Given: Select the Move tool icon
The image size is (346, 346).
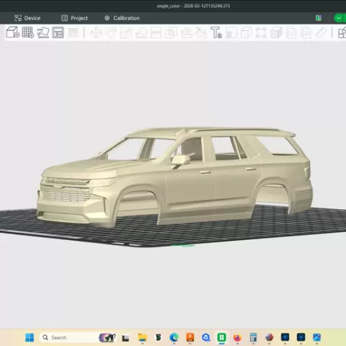Looking at the screenshot, I should pos(96,32).
